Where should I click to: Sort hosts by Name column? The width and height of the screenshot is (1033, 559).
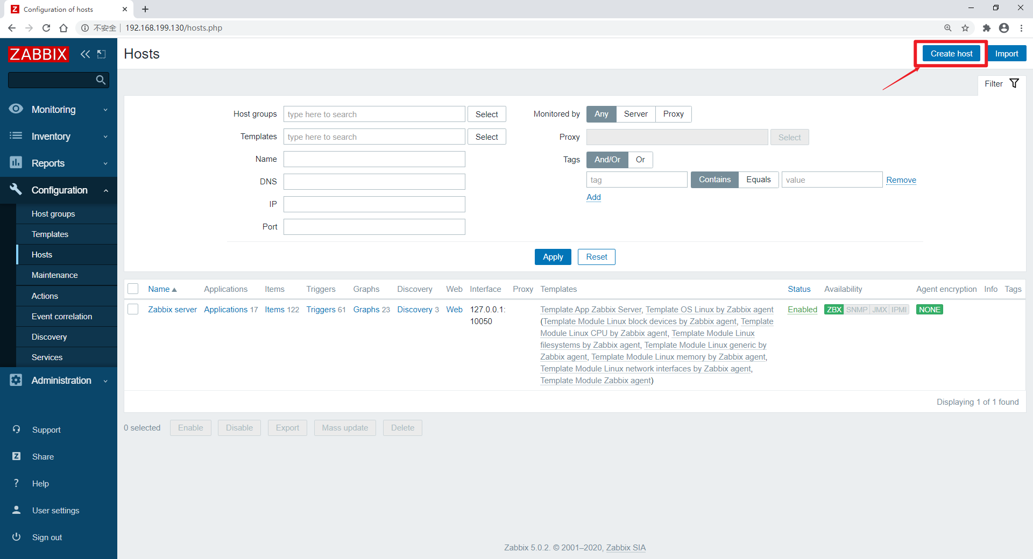coord(162,289)
